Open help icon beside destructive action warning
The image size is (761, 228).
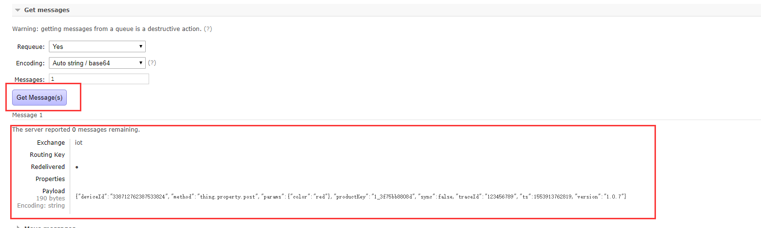point(208,29)
